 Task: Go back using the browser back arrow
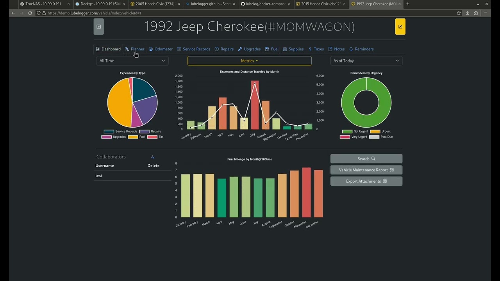coord(13,13)
